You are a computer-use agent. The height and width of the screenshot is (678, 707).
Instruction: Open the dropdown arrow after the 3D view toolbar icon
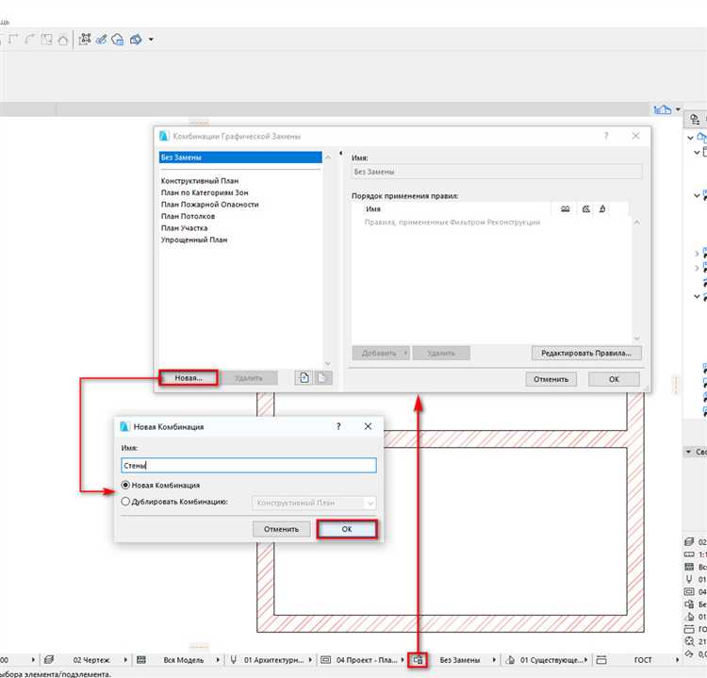151,40
